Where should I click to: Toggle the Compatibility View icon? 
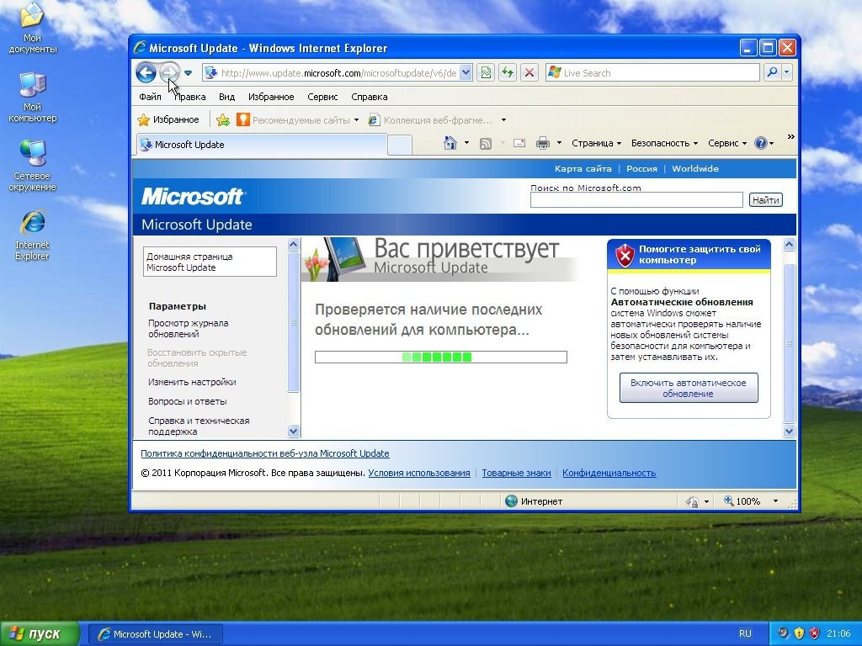click(486, 73)
